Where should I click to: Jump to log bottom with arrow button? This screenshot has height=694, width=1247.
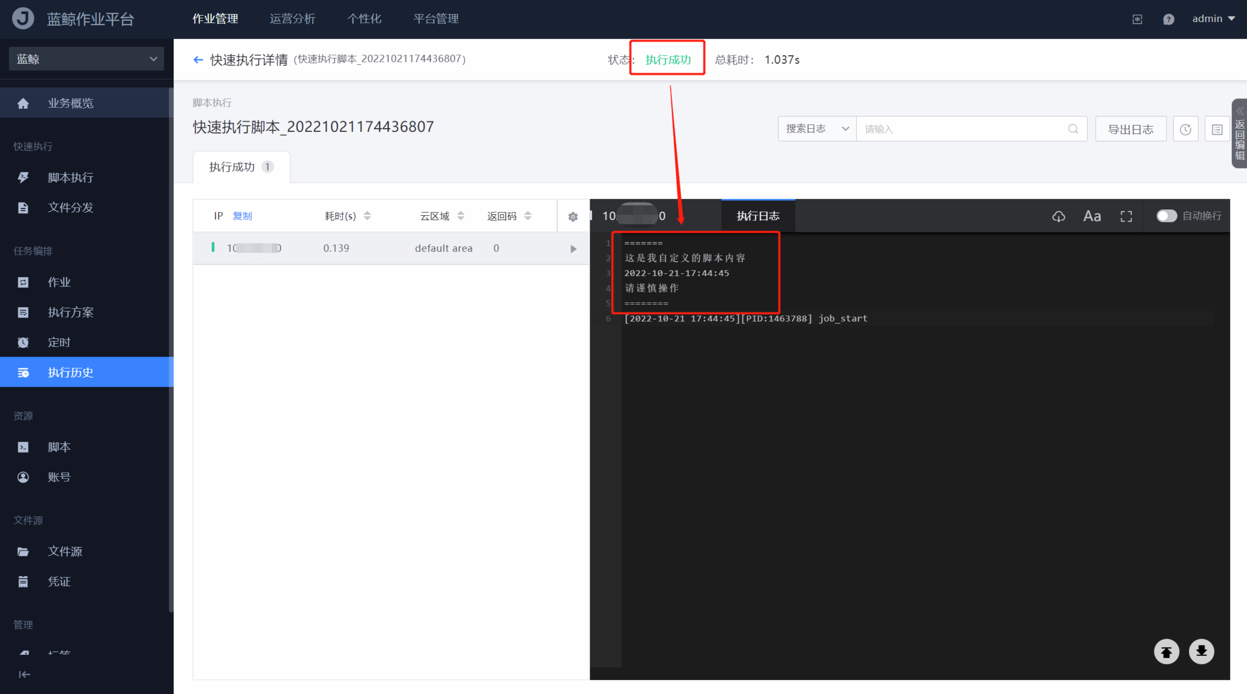coord(1201,651)
